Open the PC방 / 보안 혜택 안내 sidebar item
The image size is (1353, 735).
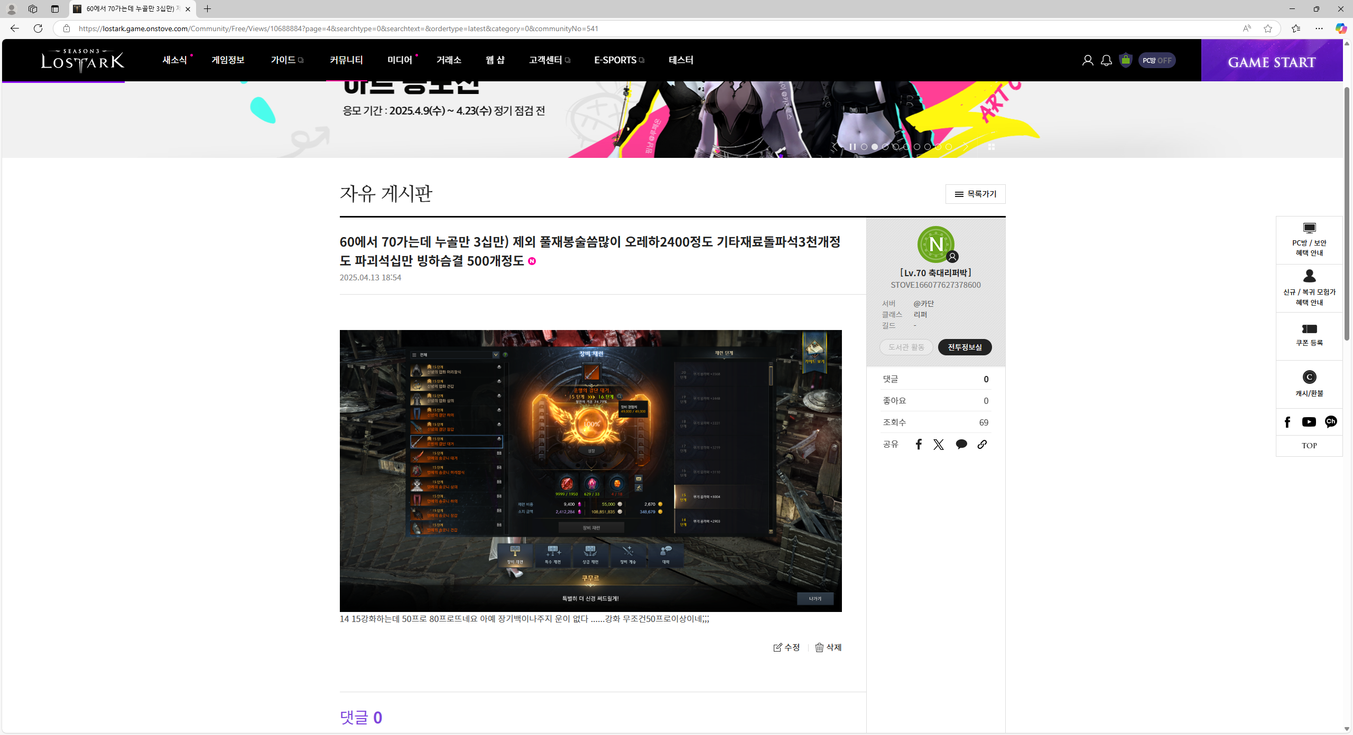click(1309, 240)
